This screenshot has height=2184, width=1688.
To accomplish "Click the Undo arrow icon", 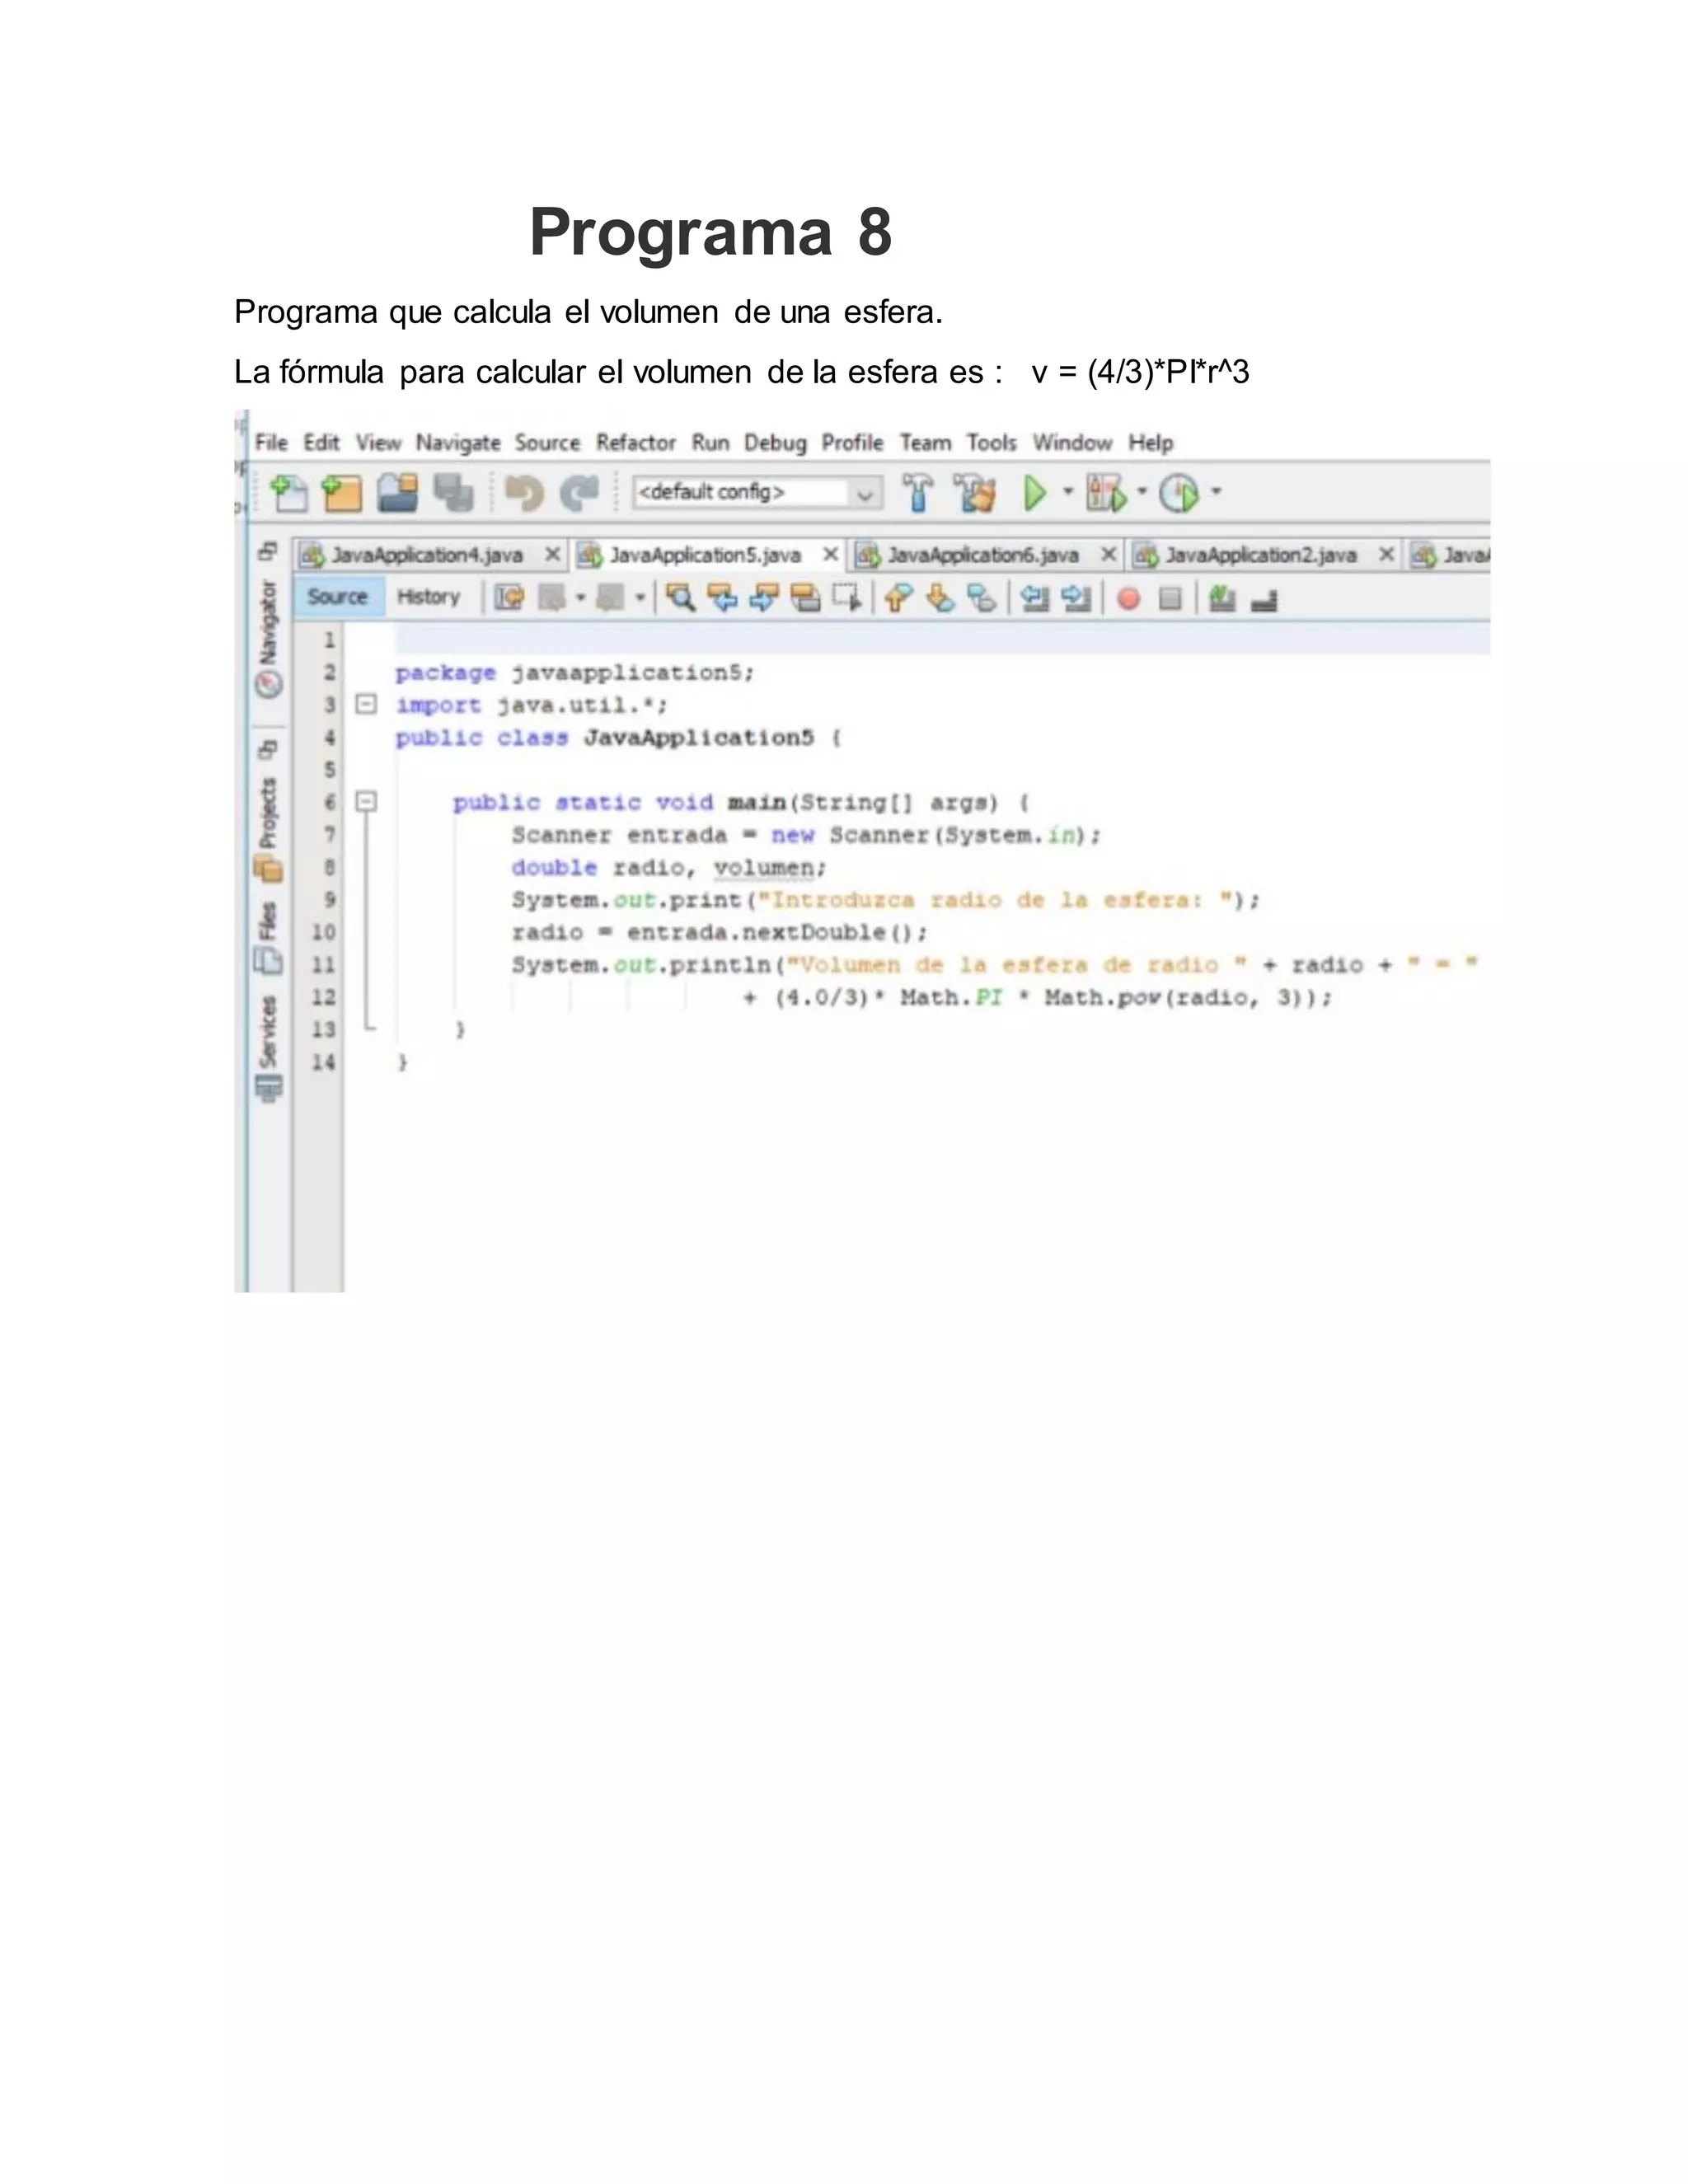I will (x=524, y=493).
